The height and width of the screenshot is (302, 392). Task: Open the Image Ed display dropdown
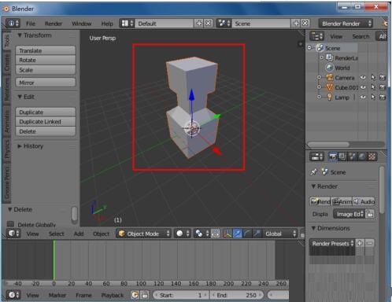tap(349, 214)
